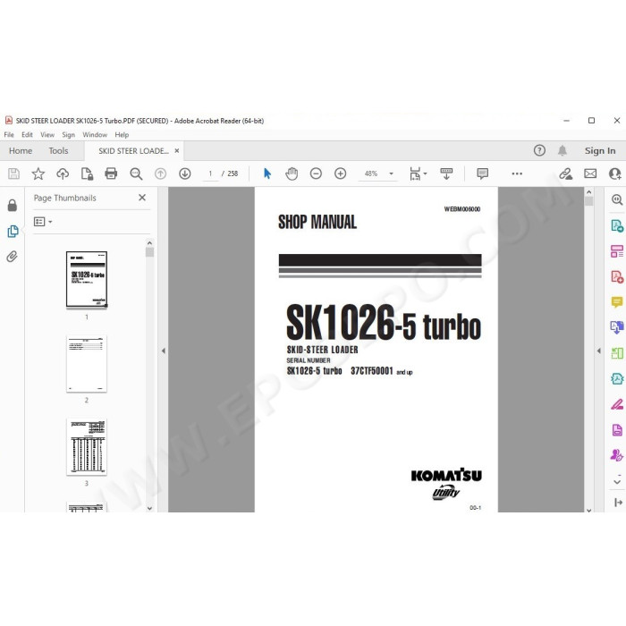
Task: Zoom in with plus icon
Action: tap(340, 173)
